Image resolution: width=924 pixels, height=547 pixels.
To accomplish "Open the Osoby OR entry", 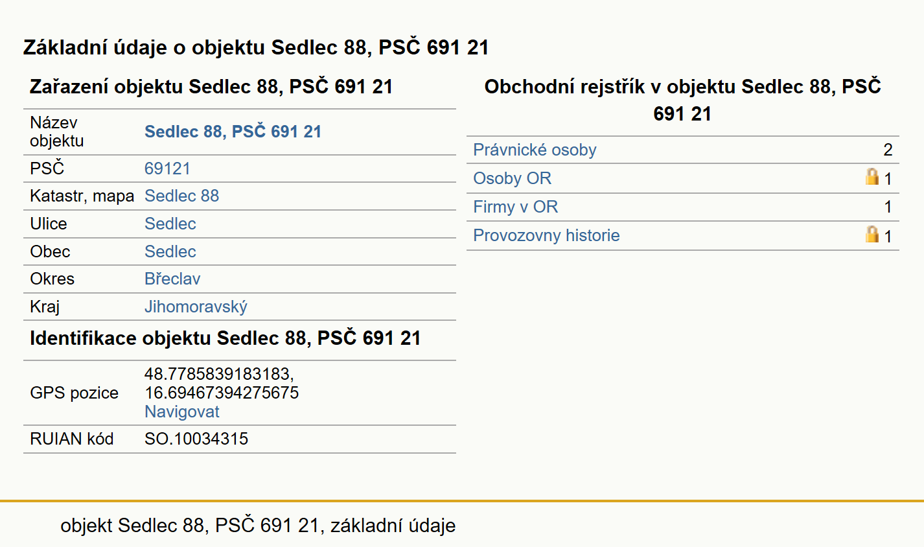I will [512, 178].
